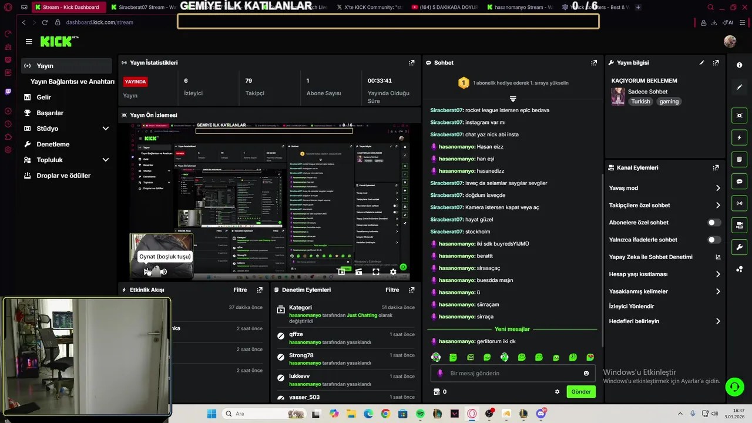The image size is (752, 423).
Task: Collapse the chat leaderboard arrow
Action: [513, 99]
